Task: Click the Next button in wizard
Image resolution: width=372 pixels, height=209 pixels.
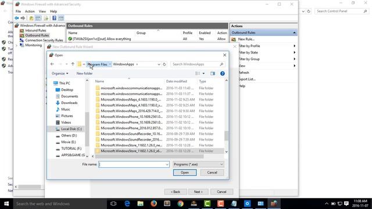Action: (198, 192)
